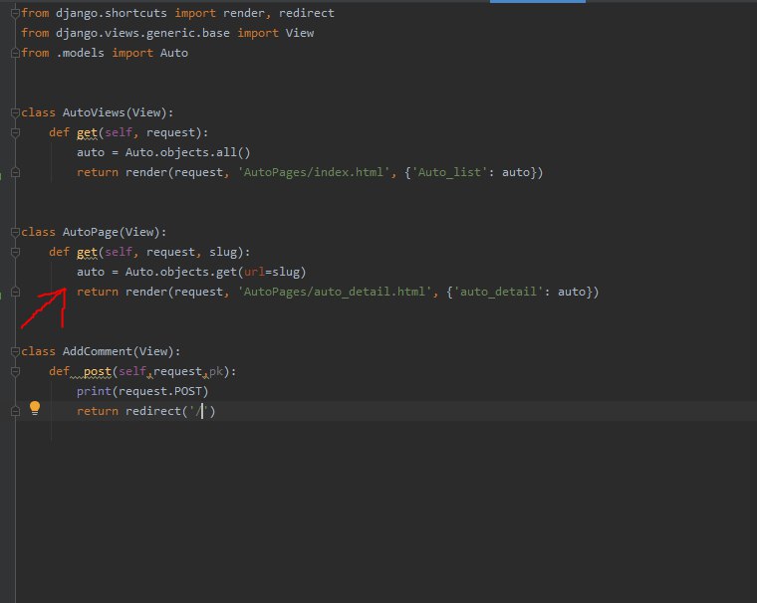
Task: Collapse AutoPage get method with slug fold marker
Action: [16, 252]
